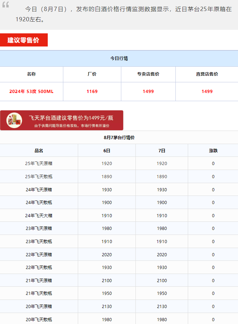Click the 24年飞天大箱 row name
The image size is (238, 324).
[x=39, y=215]
